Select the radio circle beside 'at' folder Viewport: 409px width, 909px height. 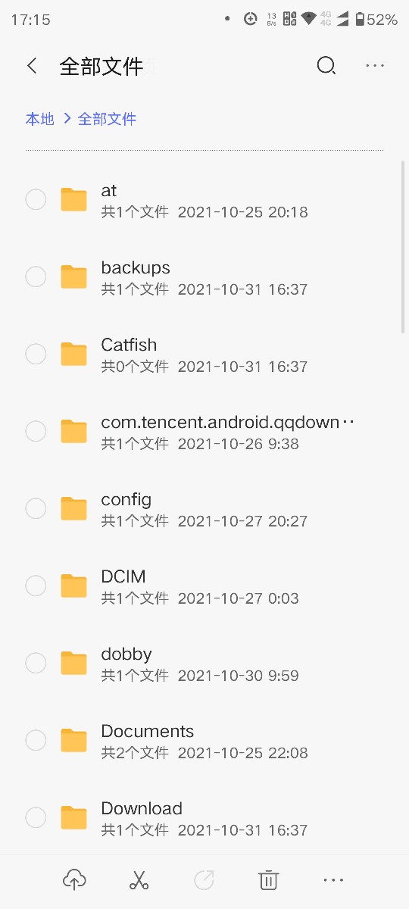[36, 199]
